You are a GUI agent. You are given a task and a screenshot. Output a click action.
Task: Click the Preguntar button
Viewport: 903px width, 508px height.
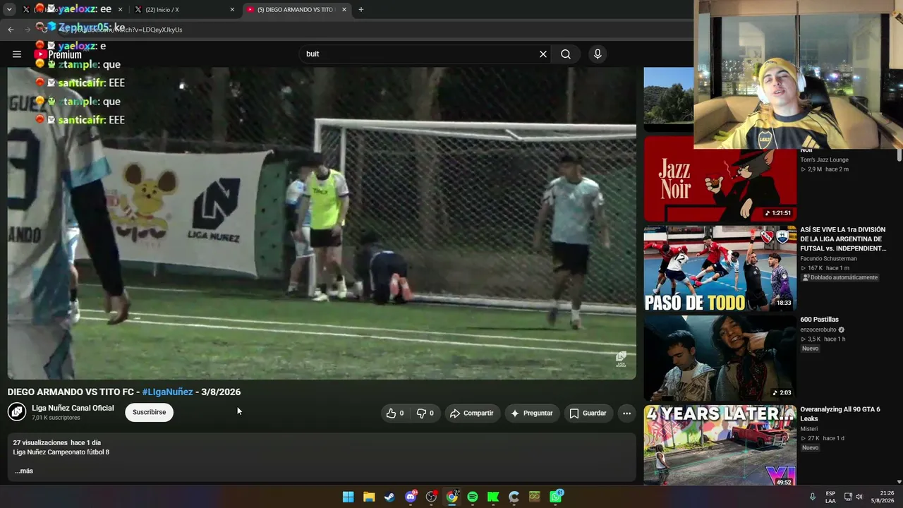click(532, 413)
